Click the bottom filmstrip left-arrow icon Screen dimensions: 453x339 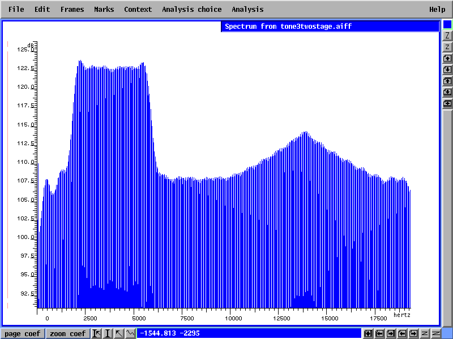tap(379, 333)
